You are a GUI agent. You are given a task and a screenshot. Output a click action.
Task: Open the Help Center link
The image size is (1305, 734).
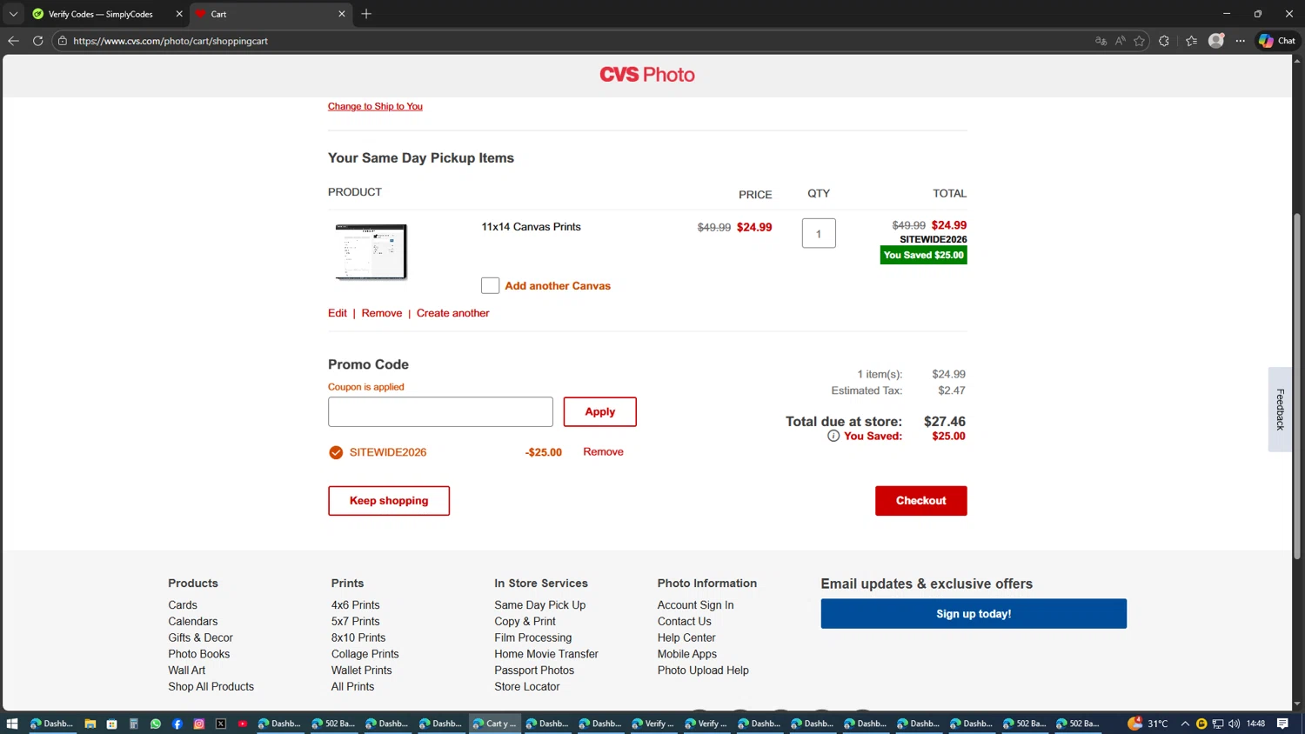[x=686, y=638]
